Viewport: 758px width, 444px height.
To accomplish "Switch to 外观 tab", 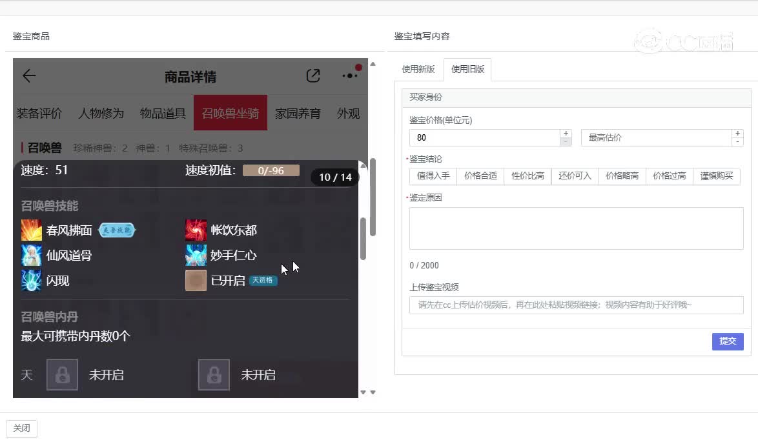I will point(349,114).
